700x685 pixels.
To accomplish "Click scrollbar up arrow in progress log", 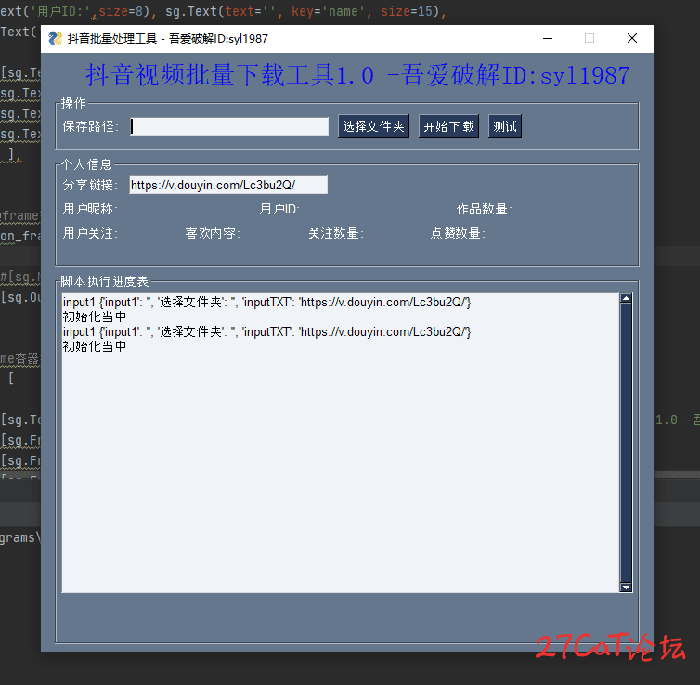I will pyautogui.click(x=626, y=298).
